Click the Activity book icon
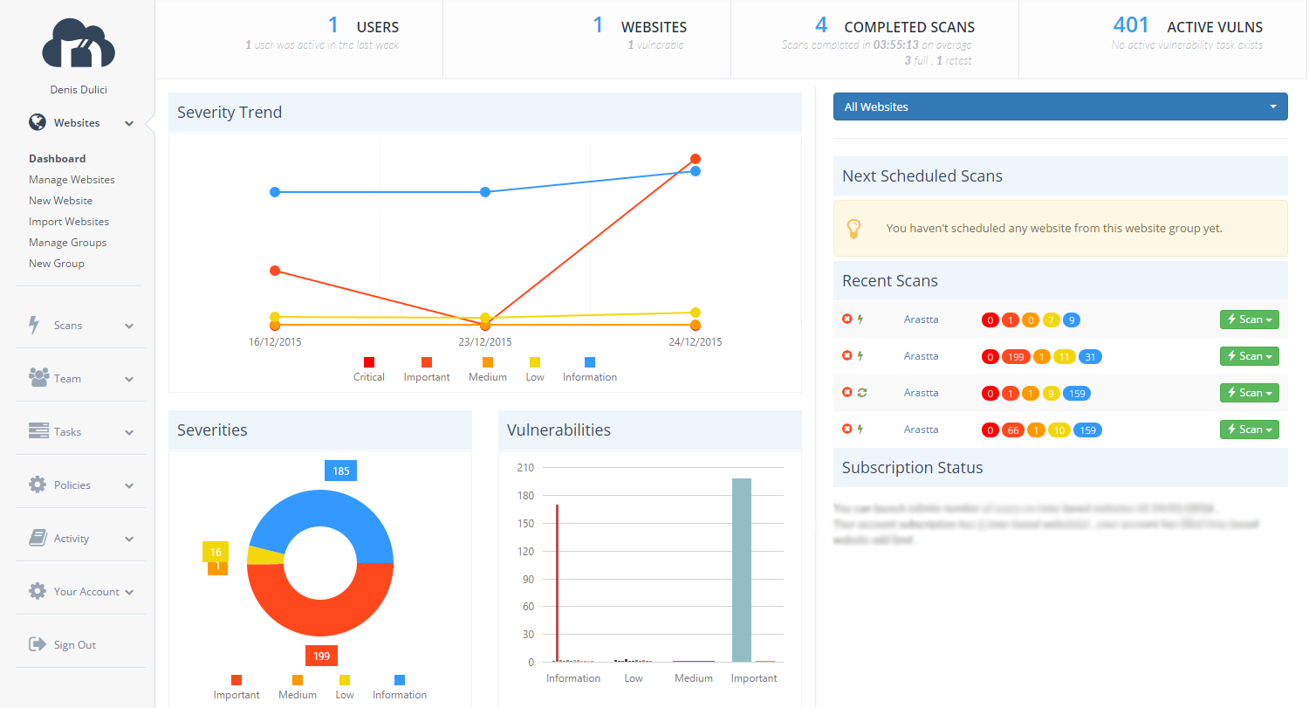Screen dimensions: 1309x708 click(38, 538)
